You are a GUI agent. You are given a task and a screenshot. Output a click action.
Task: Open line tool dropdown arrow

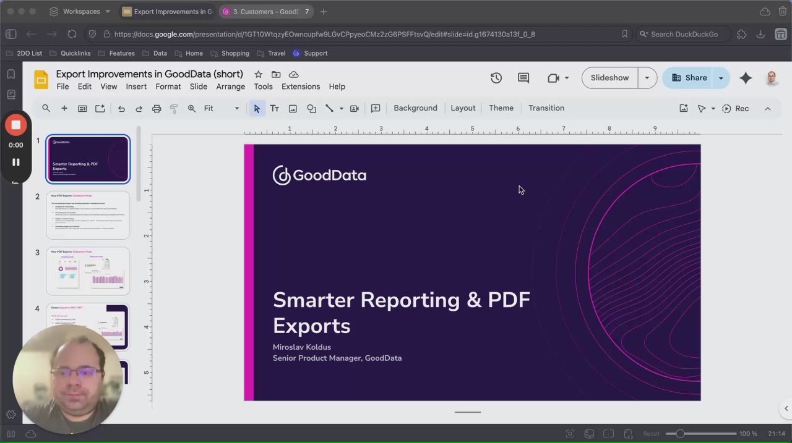tap(342, 109)
